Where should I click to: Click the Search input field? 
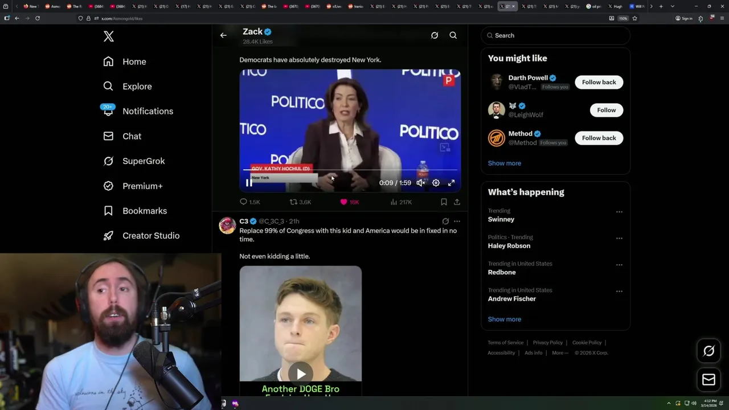[555, 35]
